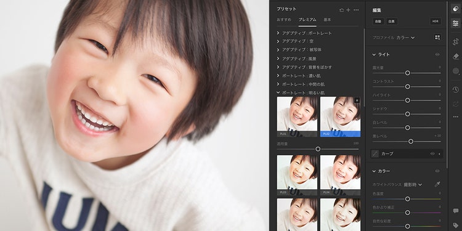This screenshot has height=231, width=462.
Task: Open the プロファイル カラー dropdown
Action: (x=405, y=38)
